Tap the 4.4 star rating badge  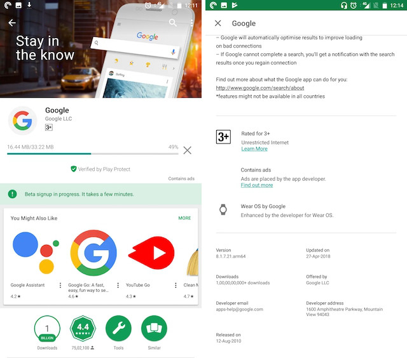(83, 328)
